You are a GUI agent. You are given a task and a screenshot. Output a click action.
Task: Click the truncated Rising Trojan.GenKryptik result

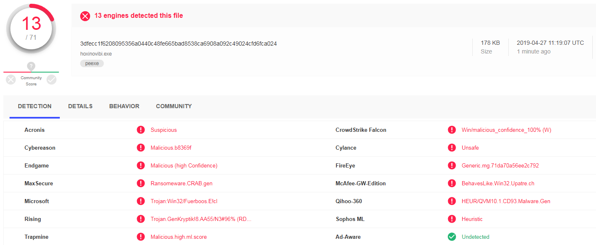click(201, 219)
